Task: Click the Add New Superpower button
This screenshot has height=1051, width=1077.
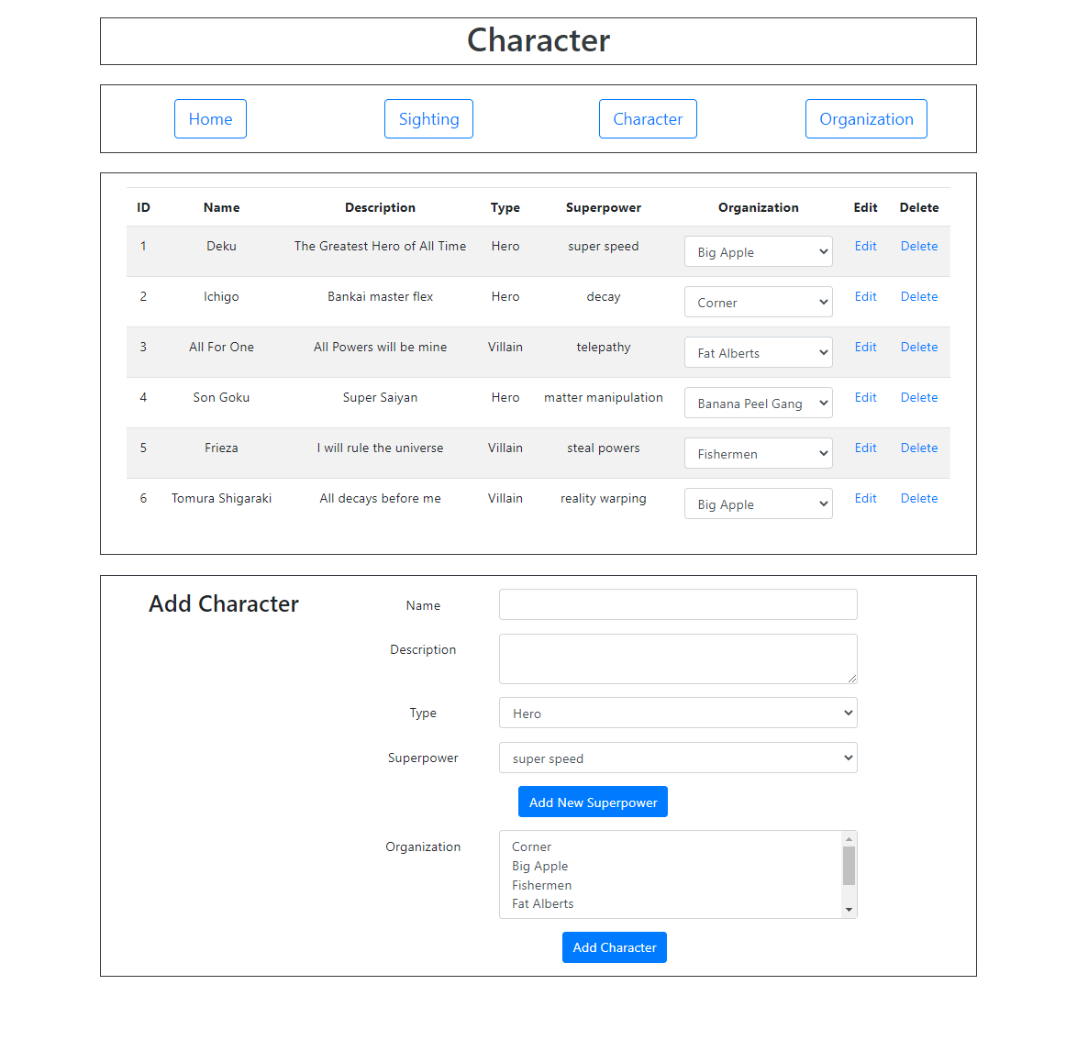Action: (593, 802)
